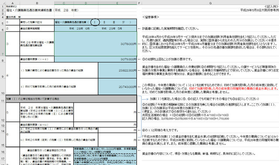The image size is (279, 165).
Task: Click the select-all corner of the sheet
Action: (x=3, y=3)
